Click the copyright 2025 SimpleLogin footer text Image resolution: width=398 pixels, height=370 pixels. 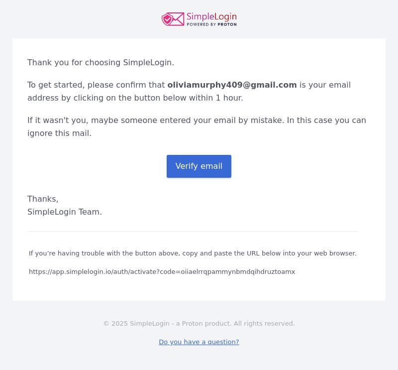[x=199, y=324]
